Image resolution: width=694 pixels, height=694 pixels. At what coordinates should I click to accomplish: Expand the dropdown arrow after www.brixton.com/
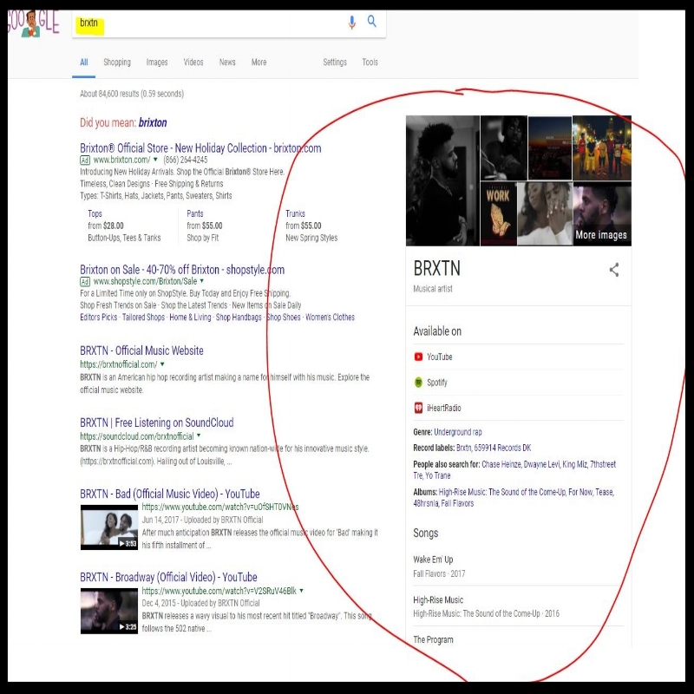(155, 160)
